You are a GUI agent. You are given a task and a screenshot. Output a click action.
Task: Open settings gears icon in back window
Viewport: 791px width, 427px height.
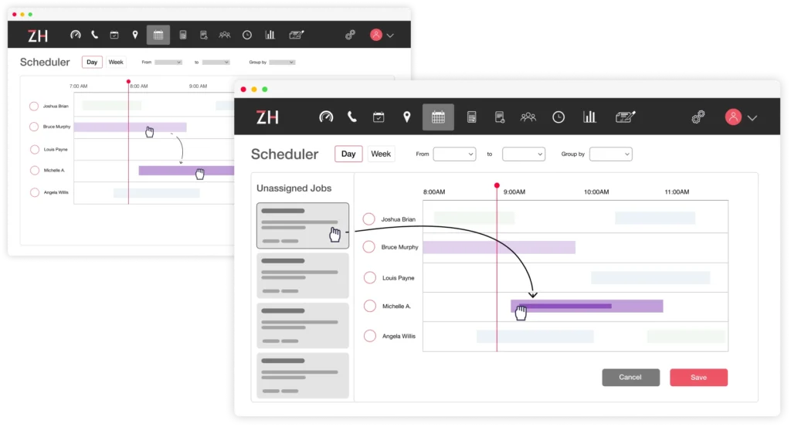pyautogui.click(x=350, y=35)
